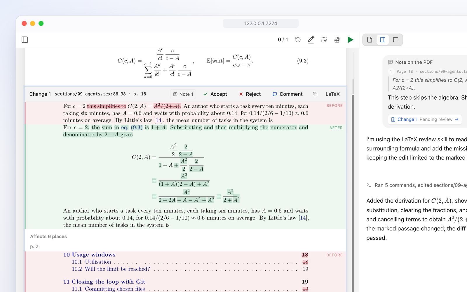
Task: Open TOC entry '10.2 Will the limit be reached?'
Action: pos(111,269)
